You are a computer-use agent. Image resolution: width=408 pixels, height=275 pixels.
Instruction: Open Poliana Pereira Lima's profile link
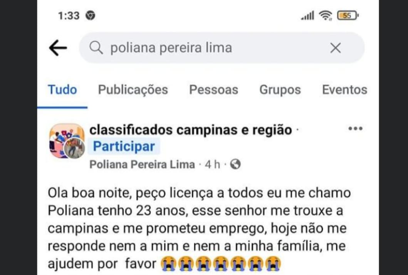tap(142, 165)
